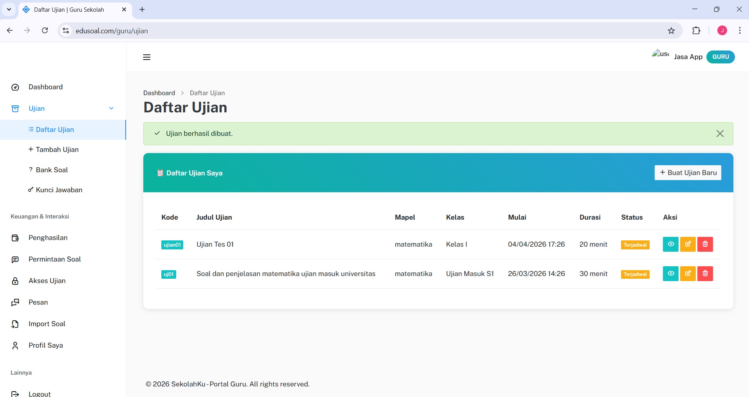749x397 pixels.
Task: Delete the uj01 exam row
Action: (705, 274)
